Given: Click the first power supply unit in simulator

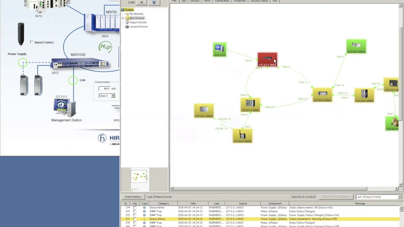Looking at the screenshot, I should [x=24, y=85].
